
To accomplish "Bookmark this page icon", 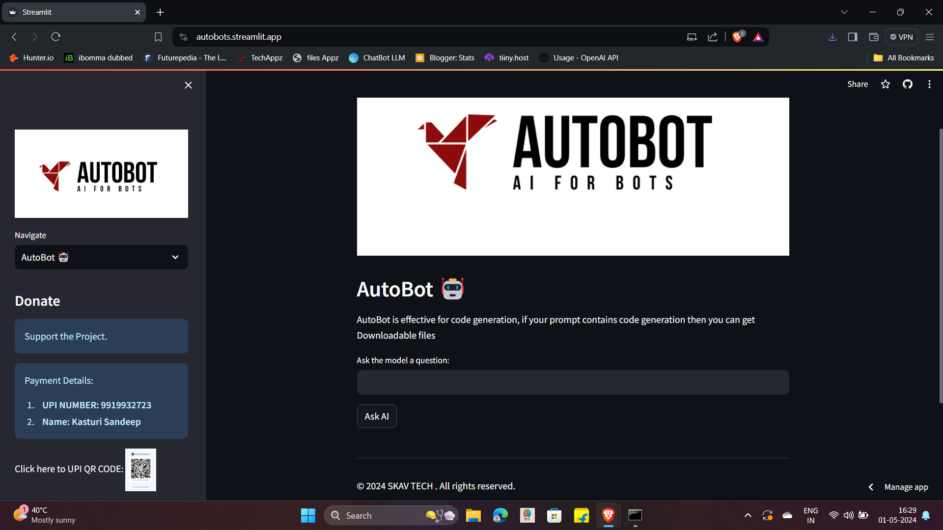I will tap(158, 37).
